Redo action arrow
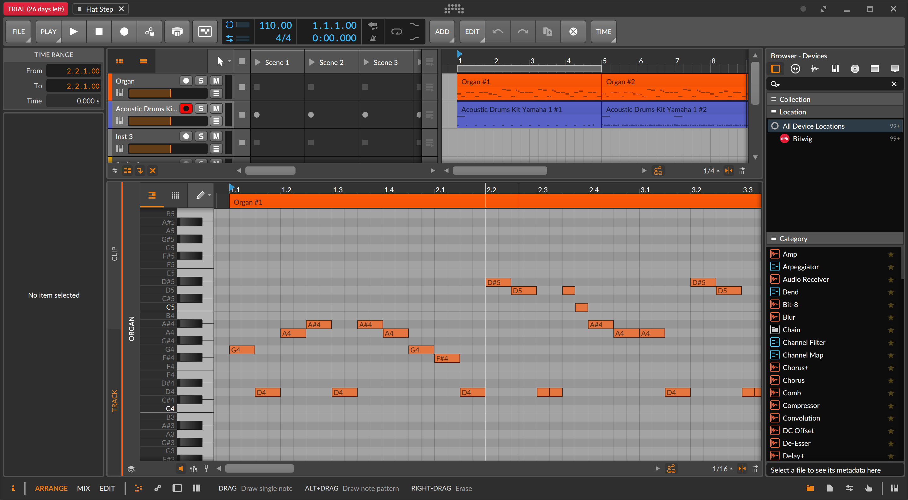The height and width of the screenshot is (500, 908). (x=523, y=32)
